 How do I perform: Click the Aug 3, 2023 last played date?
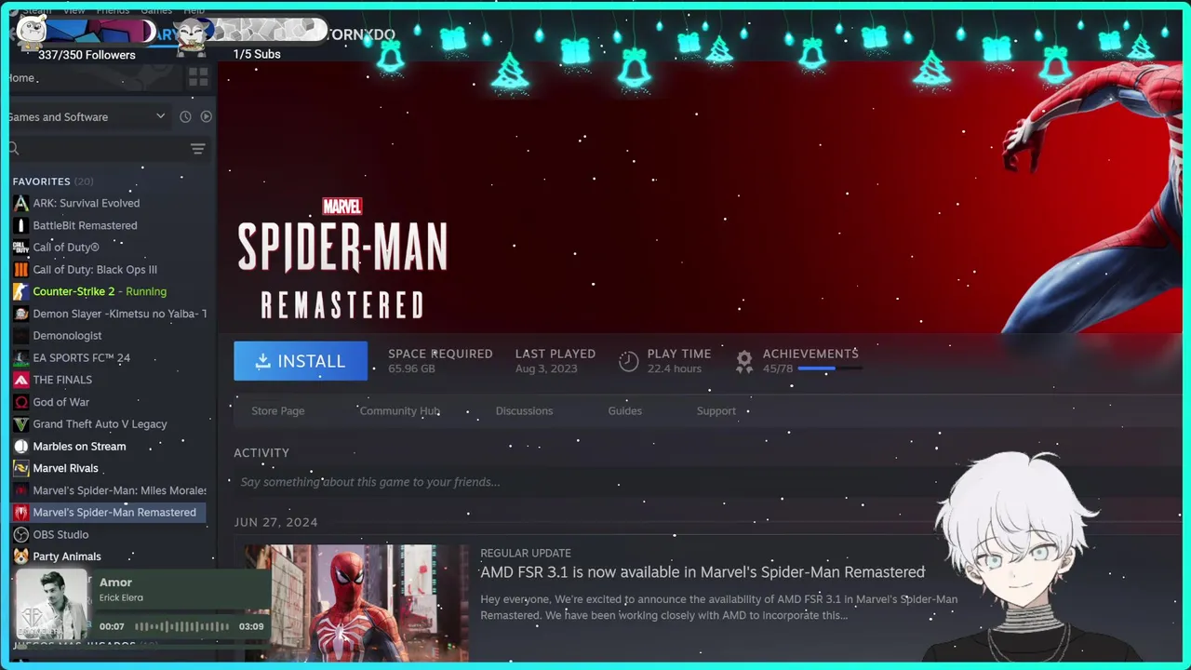546,368
